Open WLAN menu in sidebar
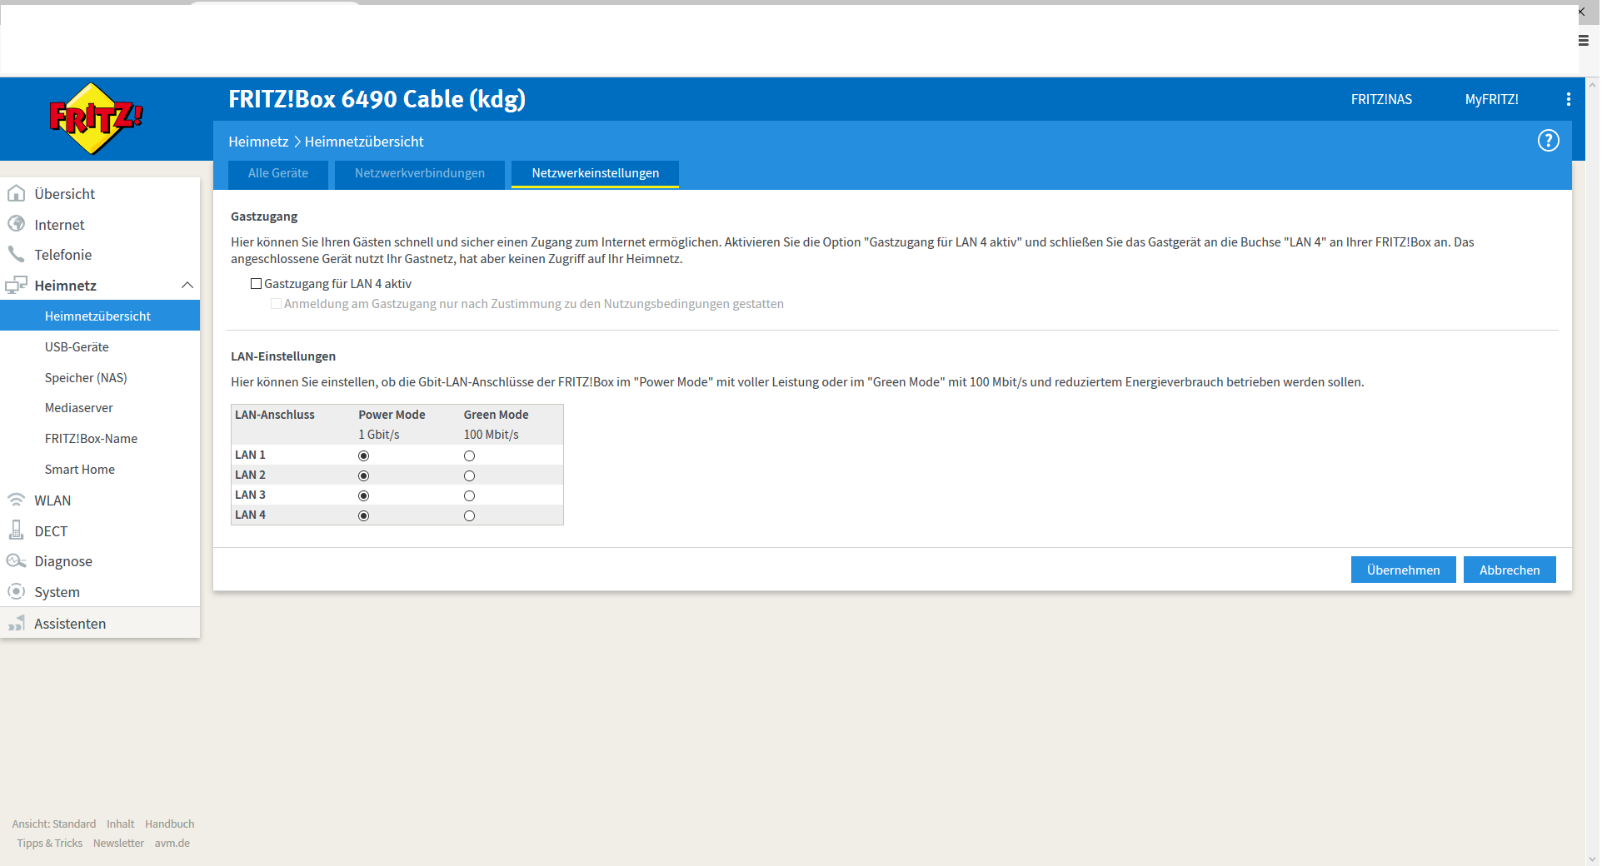 pos(52,500)
